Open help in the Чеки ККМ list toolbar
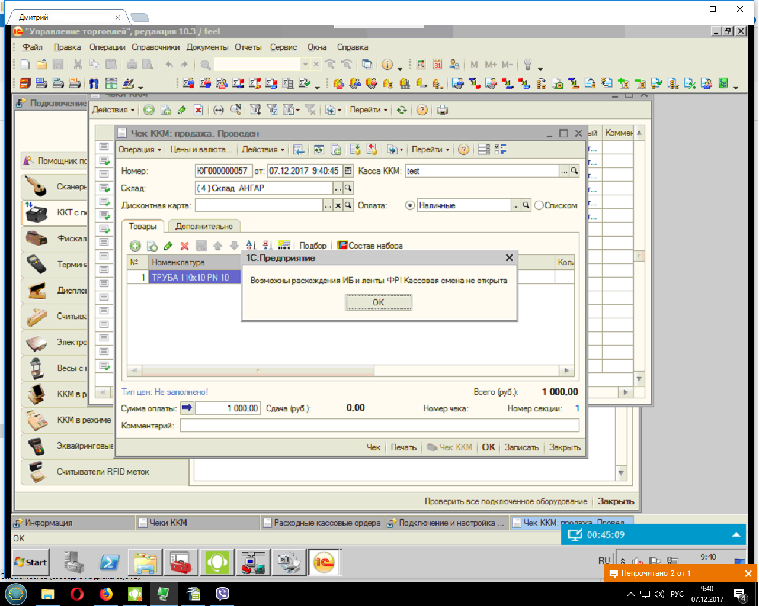Screen dimensions: 759x606 pyautogui.click(x=422, y=110)
